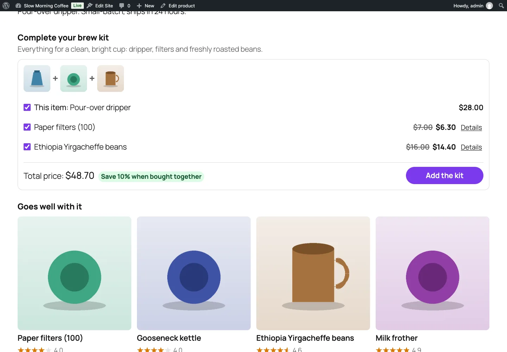The image size is (507, 352).
Task: Open the admin bar search magnifier
Action: click(501, 6)
